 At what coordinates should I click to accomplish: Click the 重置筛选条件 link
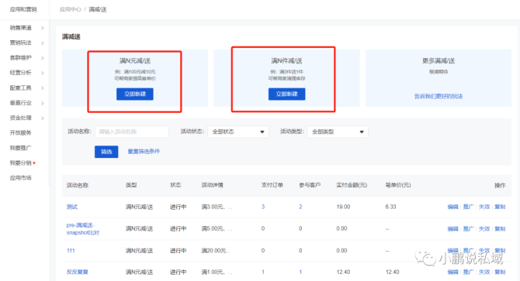144,152
